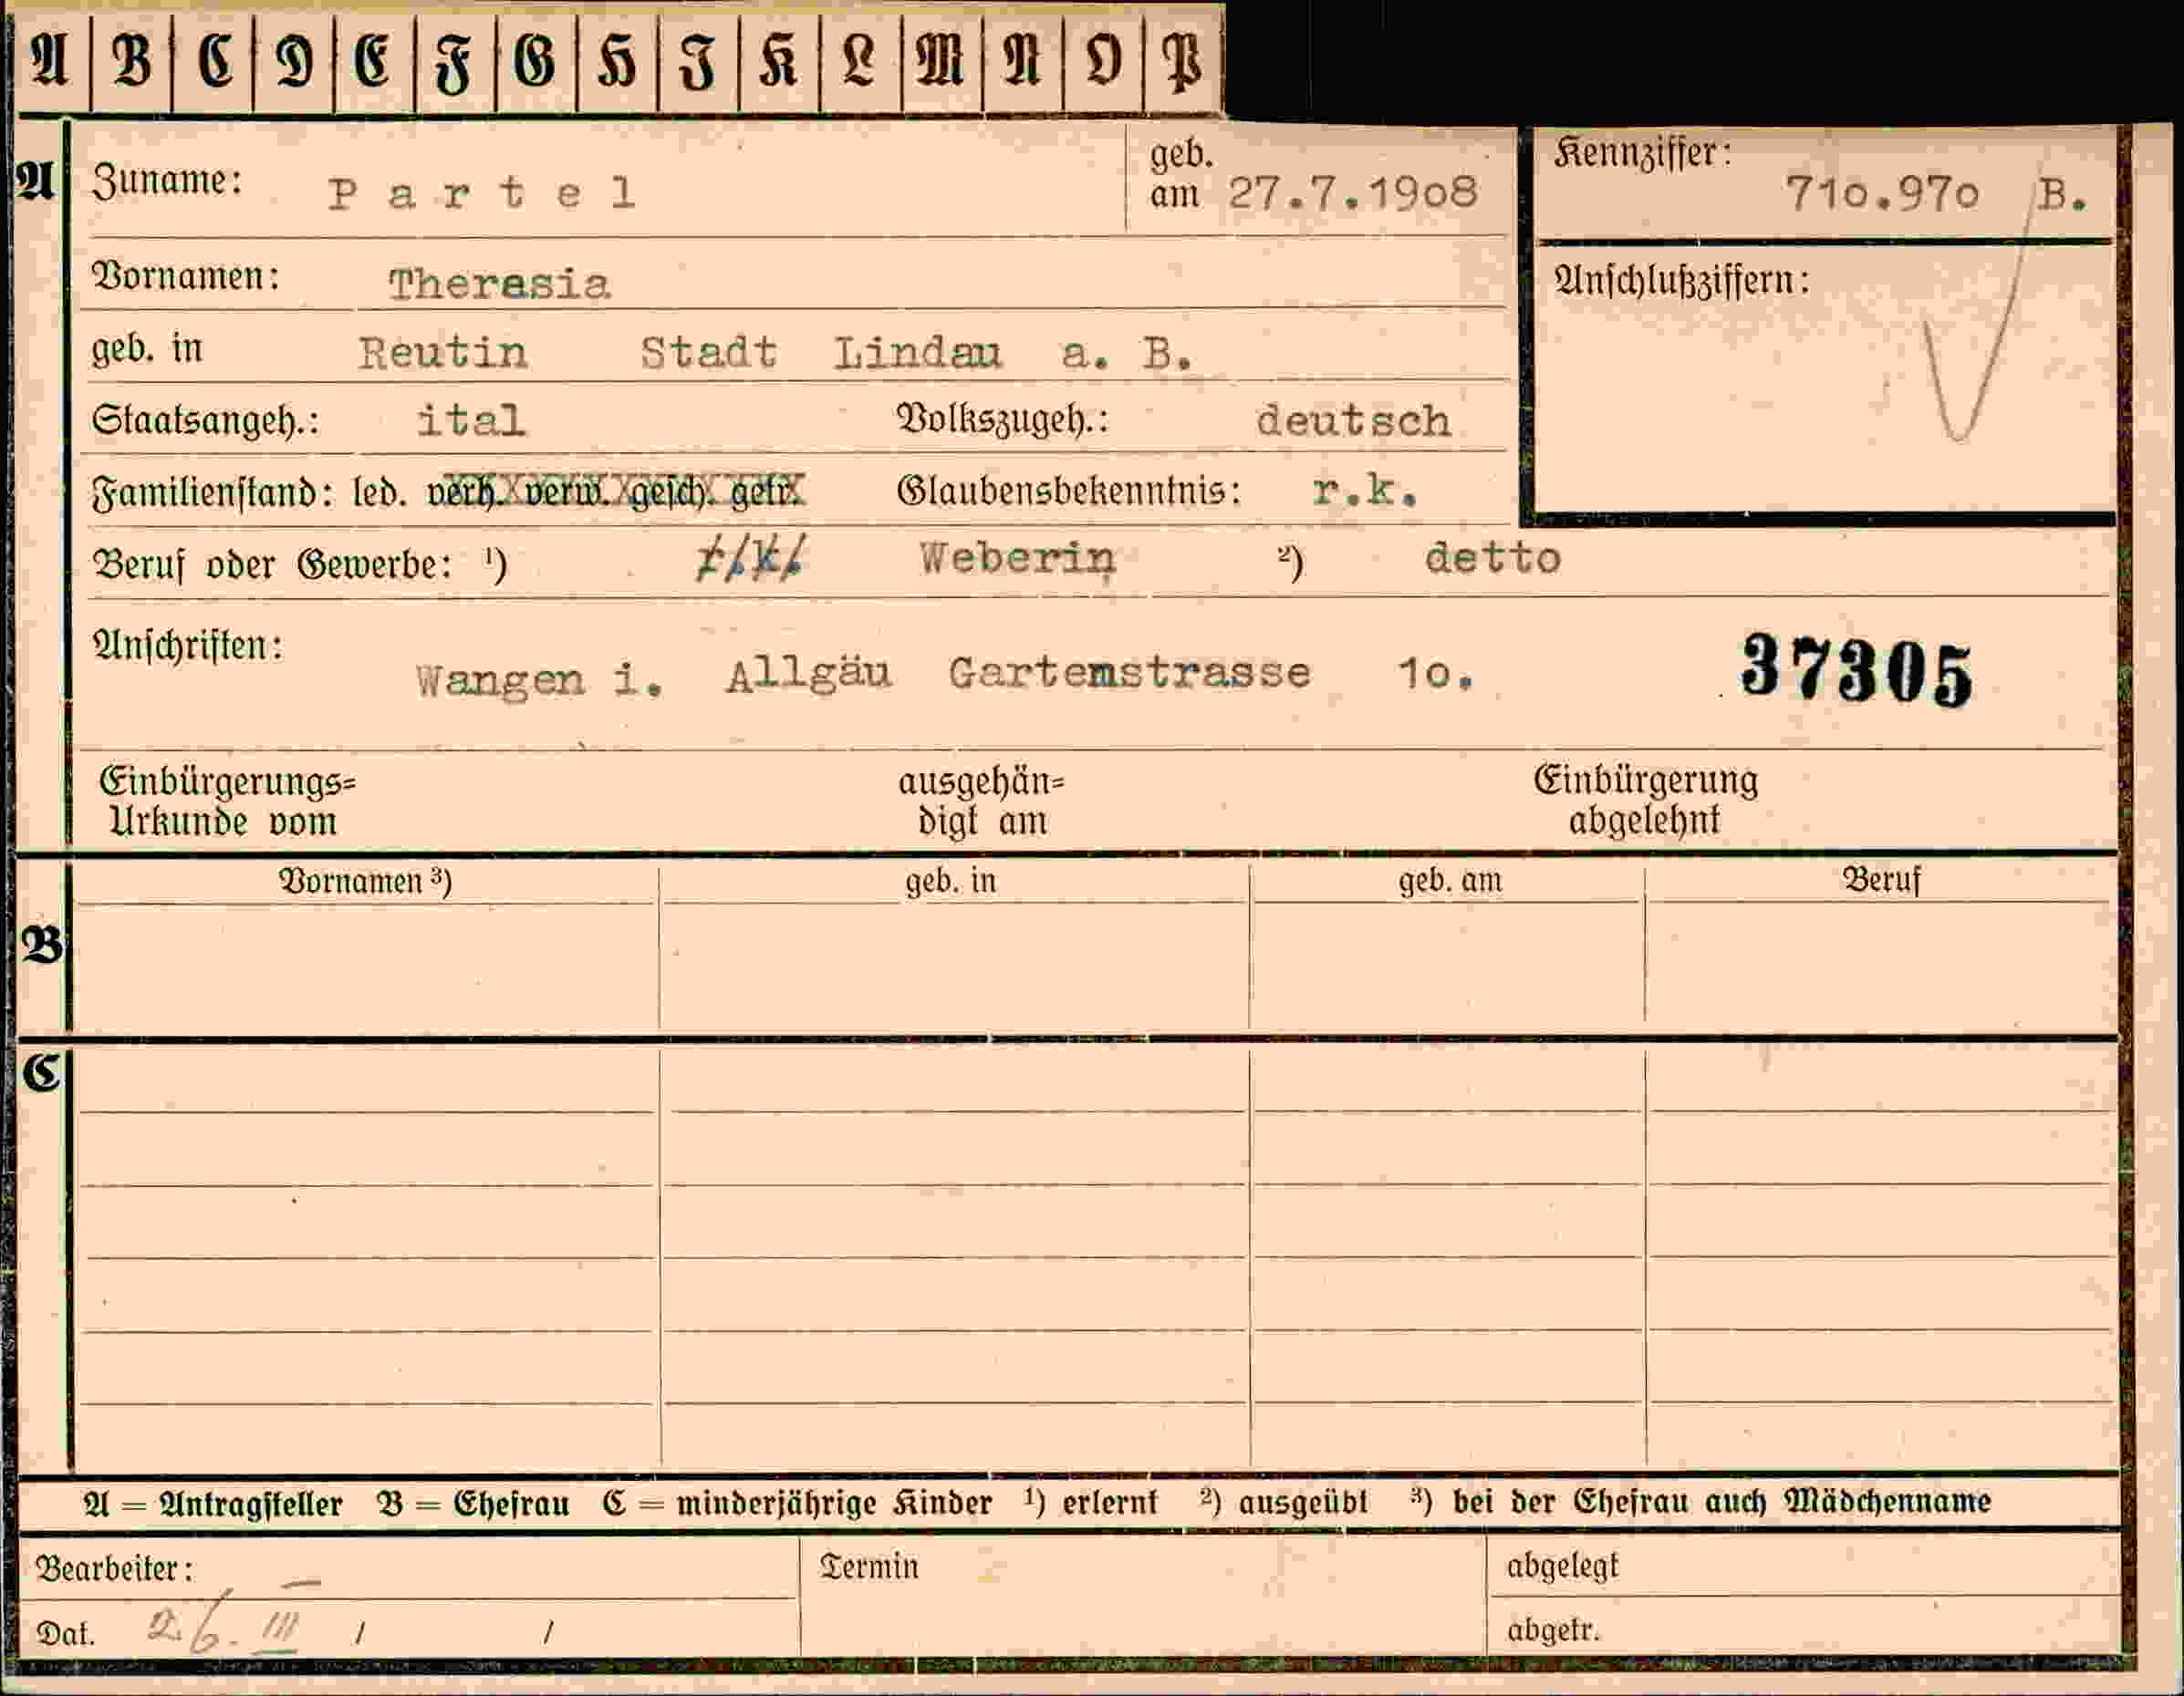Click the religion value 'r.k.'
Screen dimensions: 2184x1696
pos(1365,490)
